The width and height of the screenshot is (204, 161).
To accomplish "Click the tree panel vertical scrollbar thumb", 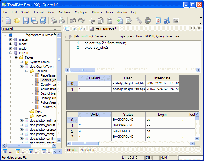I will 59,59.
